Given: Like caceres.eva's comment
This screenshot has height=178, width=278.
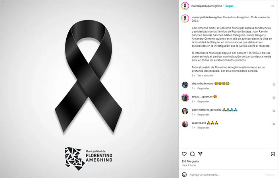Looking at the screenshot, I should pyautogui.click(x=274, y=124).
